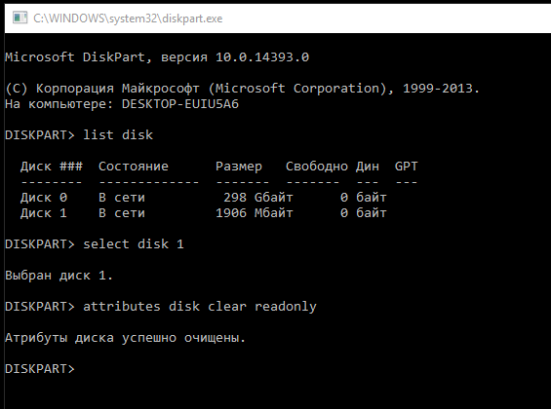
Task: Click the 'attributes disk clear readonly' command
Action: (x=200, y=307)
